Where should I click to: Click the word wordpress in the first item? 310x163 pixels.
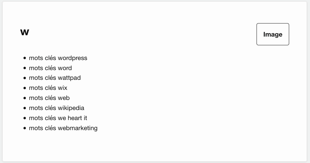point(73,58)
